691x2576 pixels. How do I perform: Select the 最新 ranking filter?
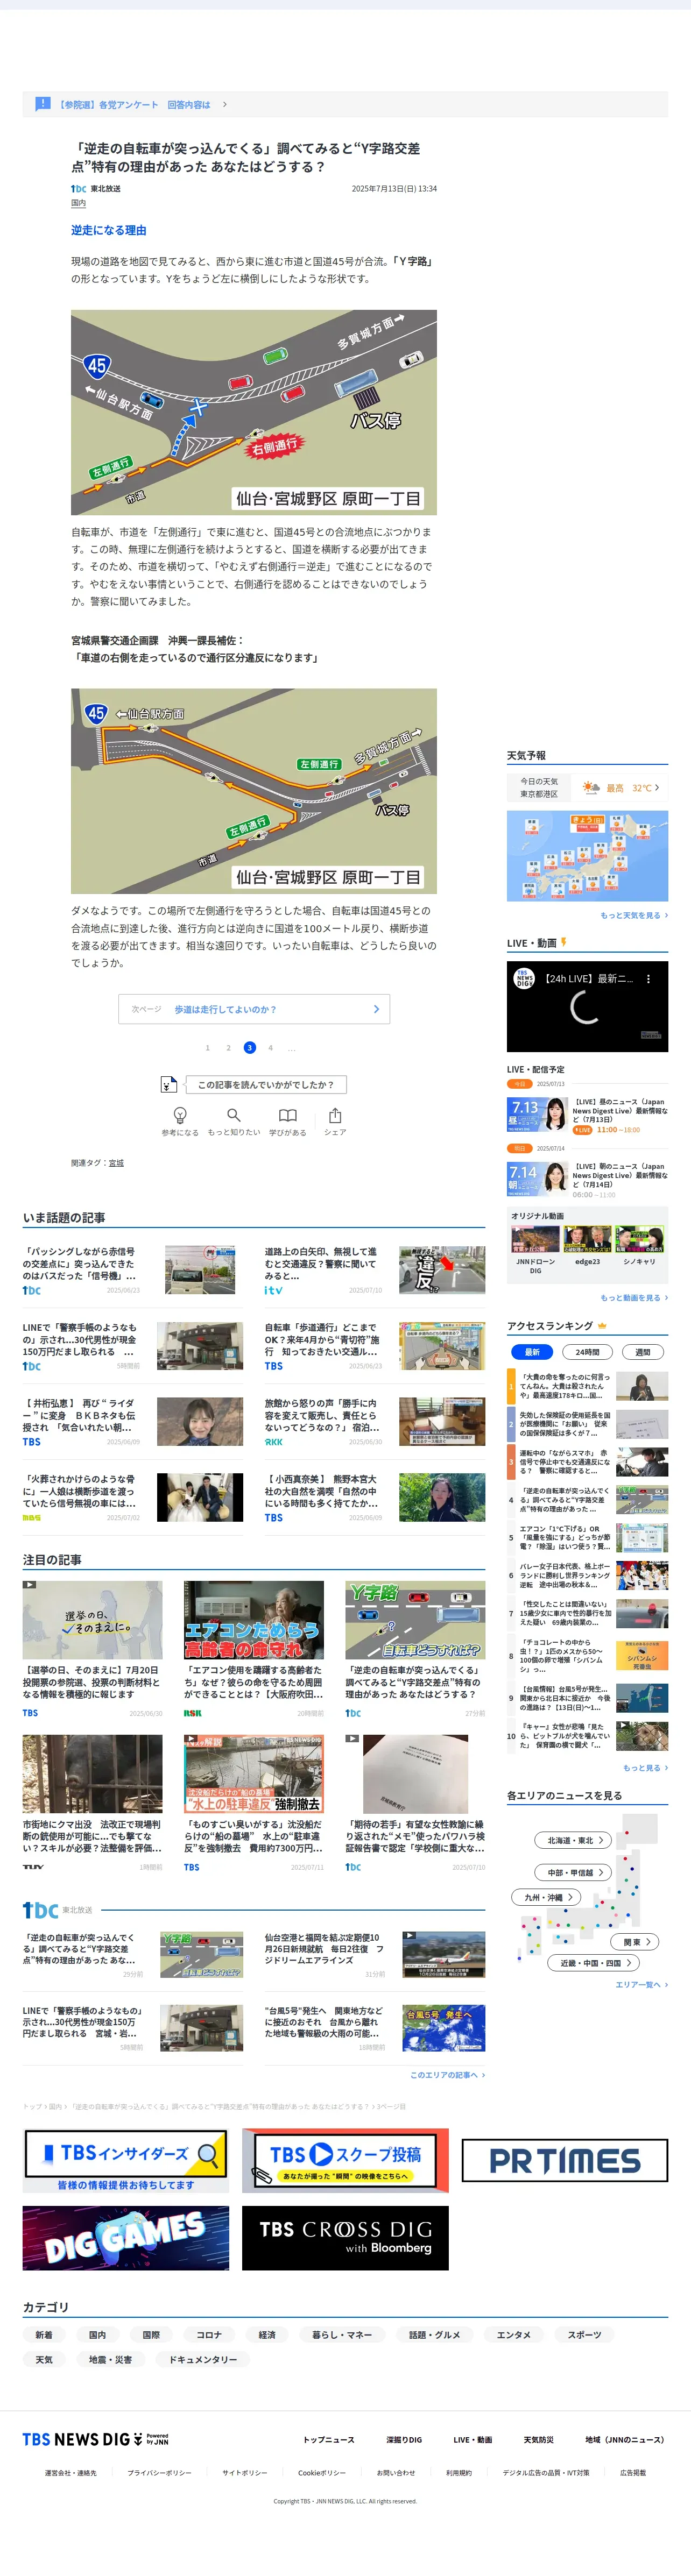click(532, 1352)
